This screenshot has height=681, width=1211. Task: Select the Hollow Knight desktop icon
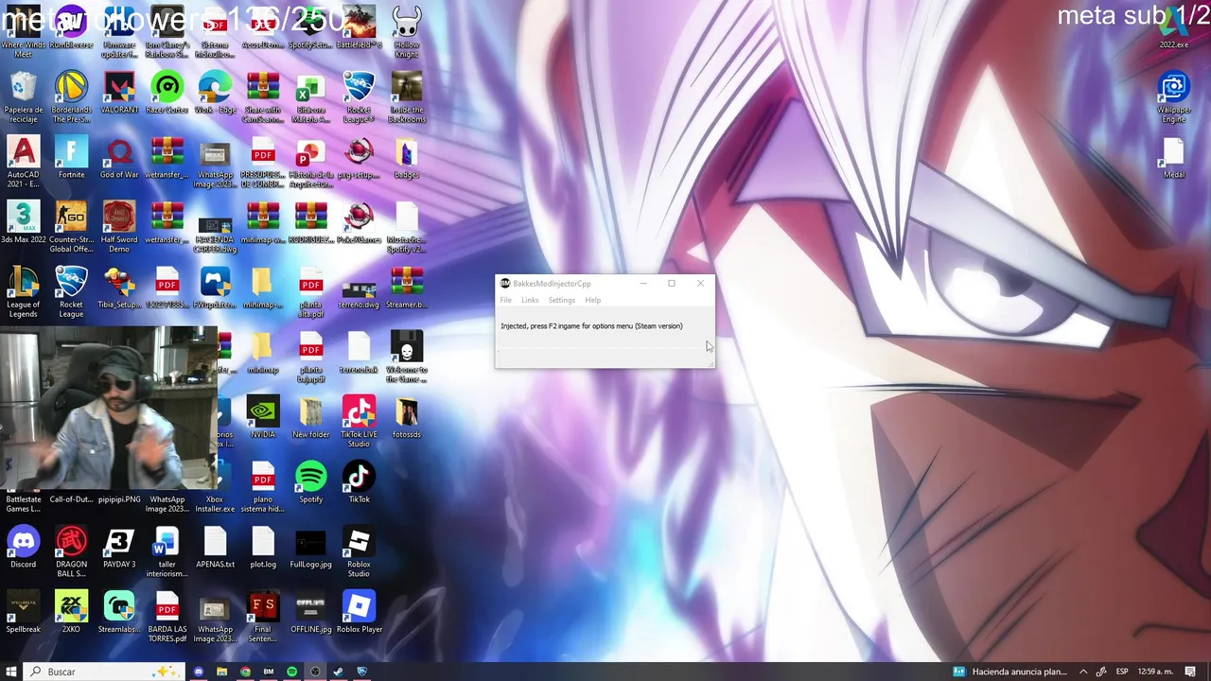(x=407, y=32)
